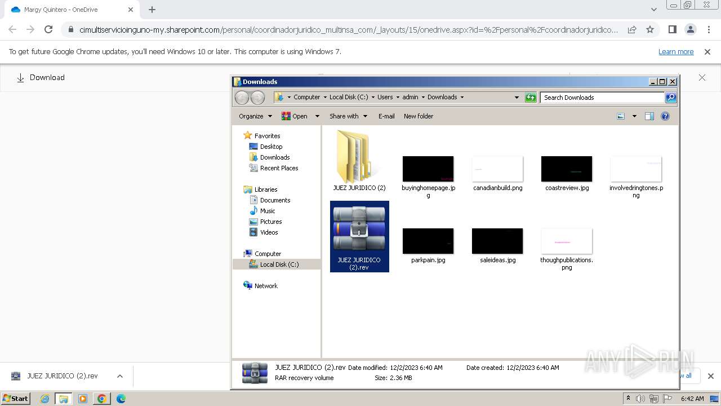Select the canadianbuild.png thumbnail

coord(497,169)
